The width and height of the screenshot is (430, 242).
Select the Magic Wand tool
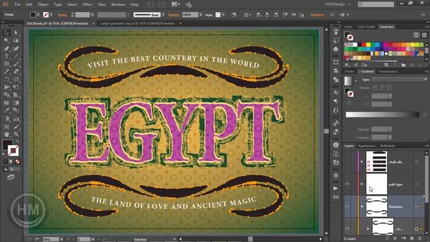coord(7,41)
